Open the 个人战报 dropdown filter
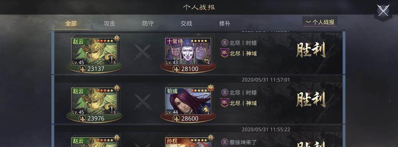 [320, 22]
